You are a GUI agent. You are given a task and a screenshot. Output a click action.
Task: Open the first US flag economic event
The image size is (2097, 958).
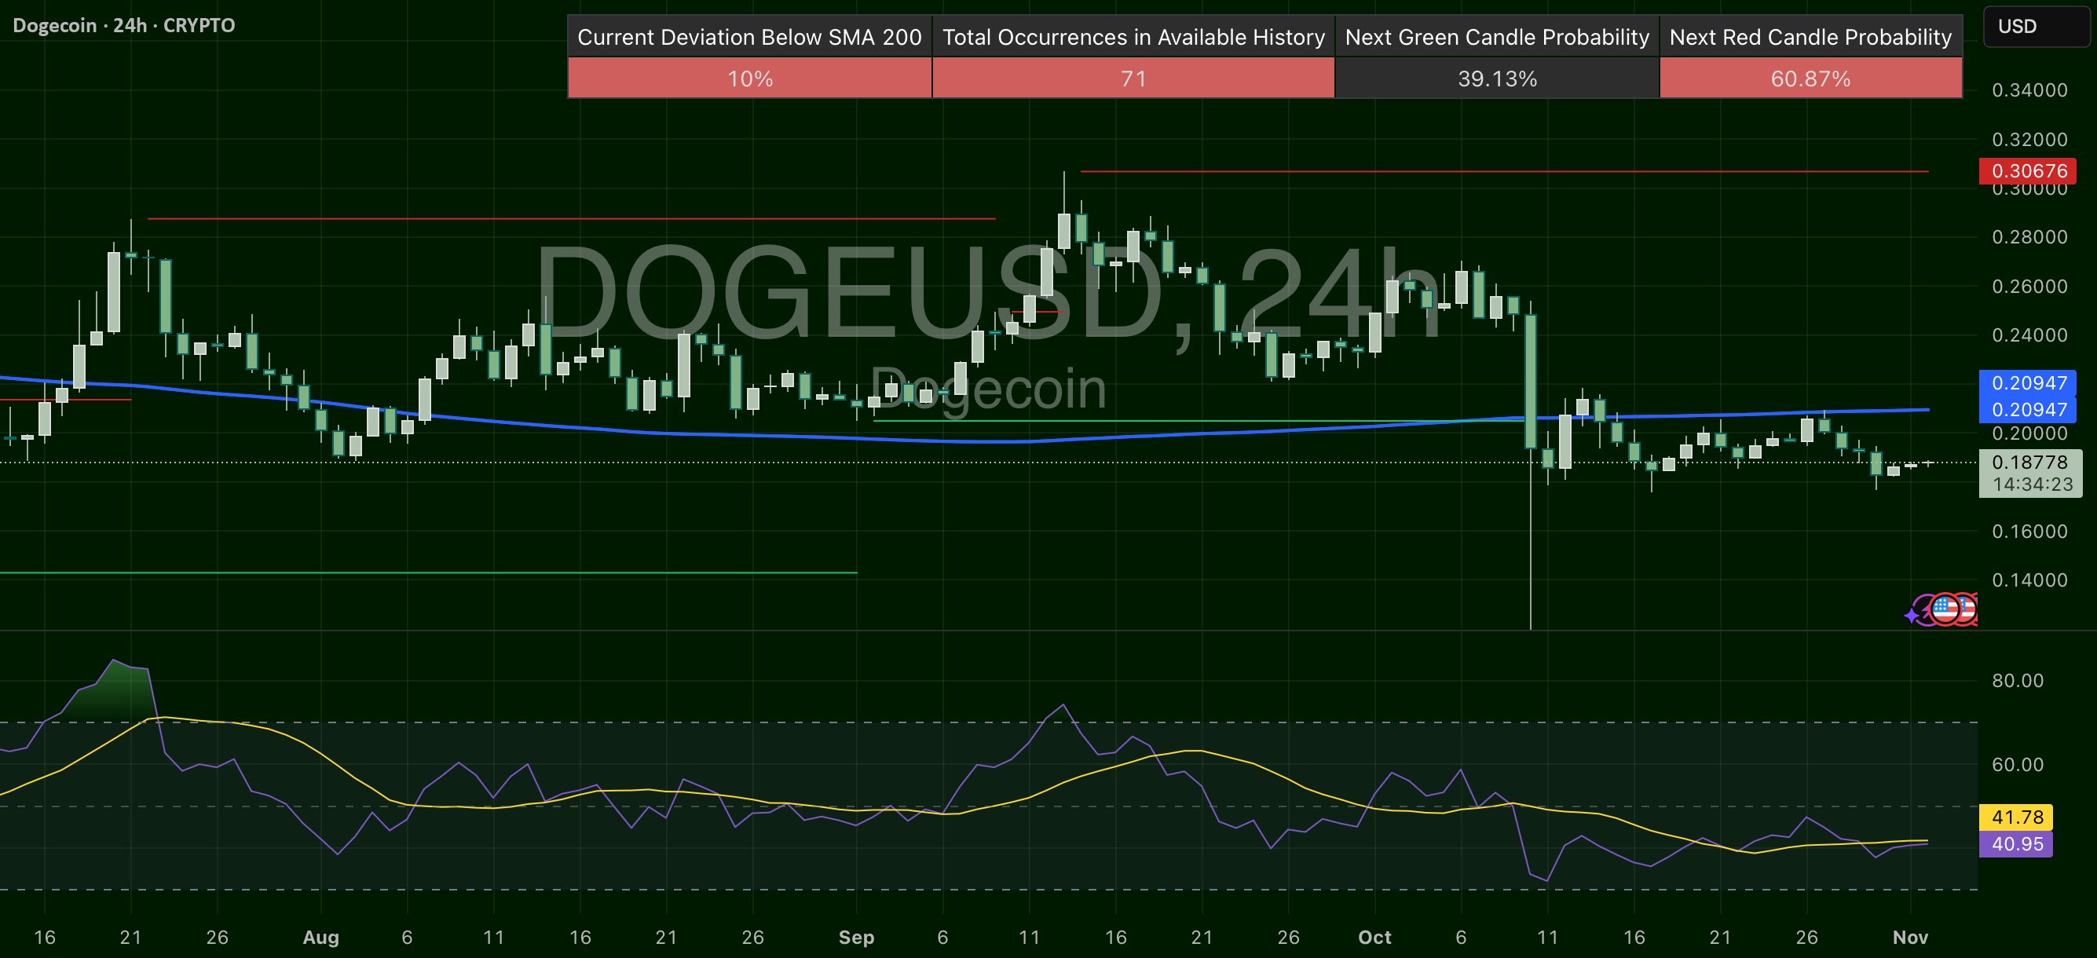click(1945, 609)
